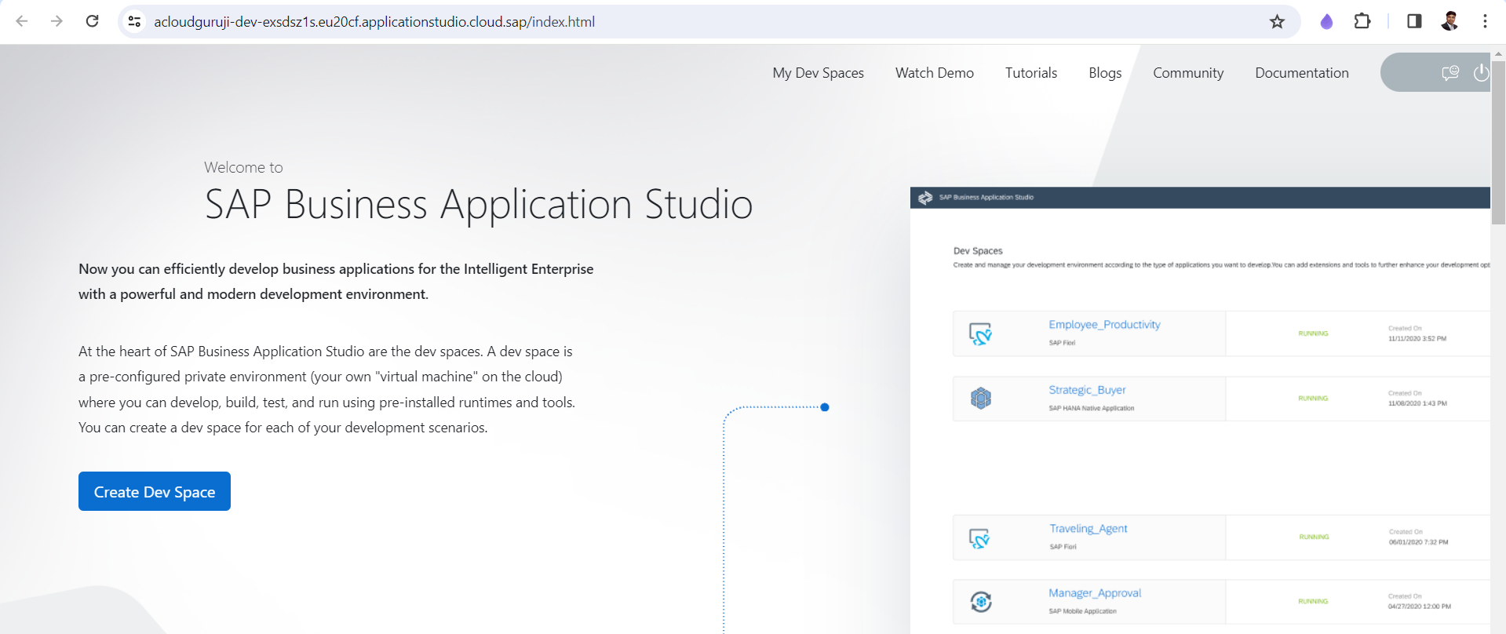
Task: Reload the page
Action: coord(92,22)
